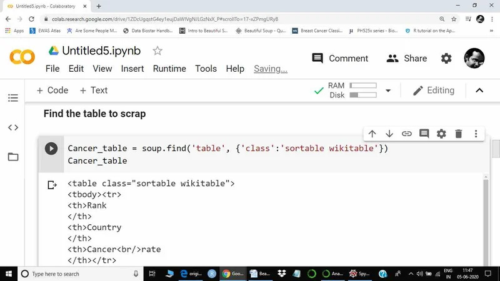This screenshot has width=500, height=281.
Task: Click the address bar URL
Action: click(165, 19)
